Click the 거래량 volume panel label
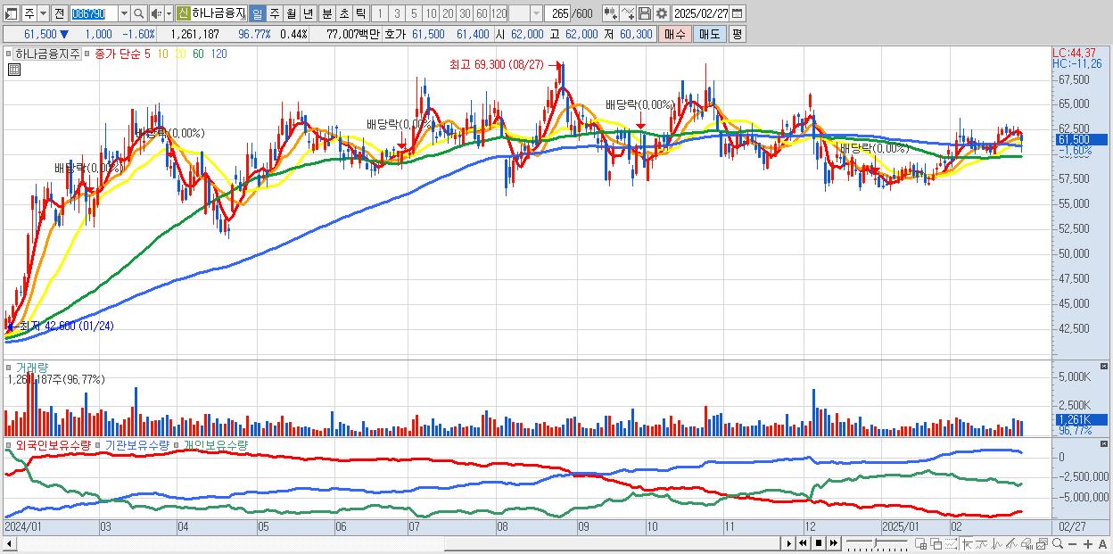This screenshot has width=1113, height=554. pos(32,367)
